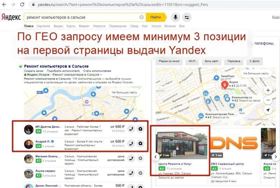Clear the search query with the X icon
This screenshot has height=188, width=280.
click(141, 17)
